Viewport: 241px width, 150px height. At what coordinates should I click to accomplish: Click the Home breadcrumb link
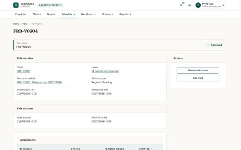click(x=16, y=24)
